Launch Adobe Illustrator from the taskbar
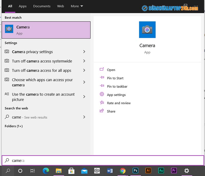Screen dimensions: 205x176 pos(148,171)
